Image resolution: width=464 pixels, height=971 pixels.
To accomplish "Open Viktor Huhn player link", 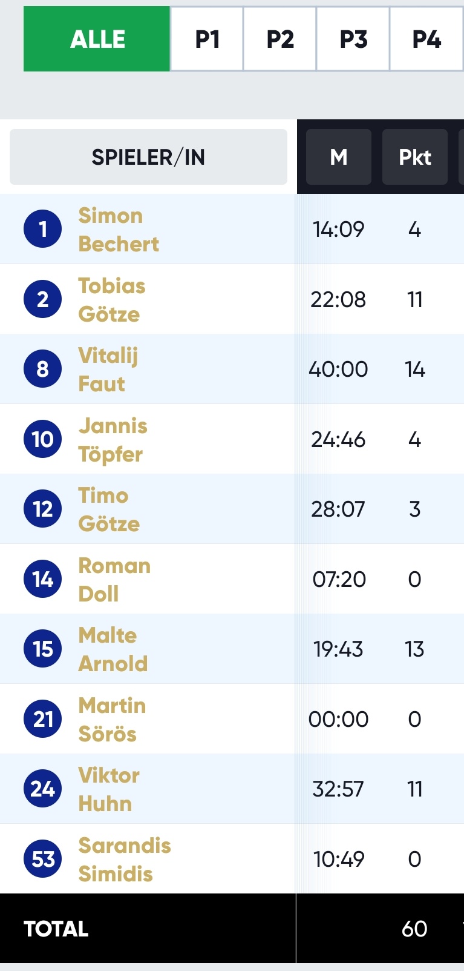I will (x=109, y=789).
